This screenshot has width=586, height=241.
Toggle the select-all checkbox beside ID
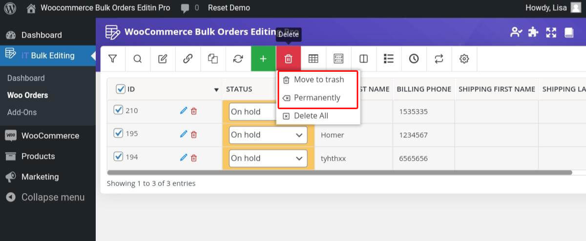pos(120,89)
